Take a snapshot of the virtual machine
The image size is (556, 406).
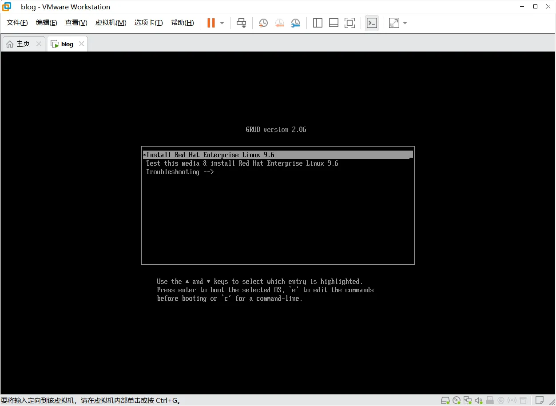coord(263,23)
